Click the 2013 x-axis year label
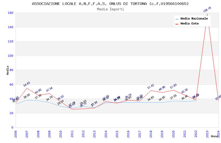The image size is (221, 143). click(94, 134)
